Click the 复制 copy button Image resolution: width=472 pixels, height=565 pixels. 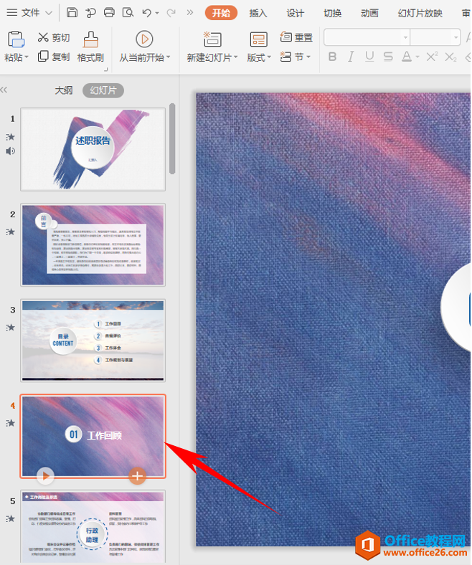(x=54, y=57)
